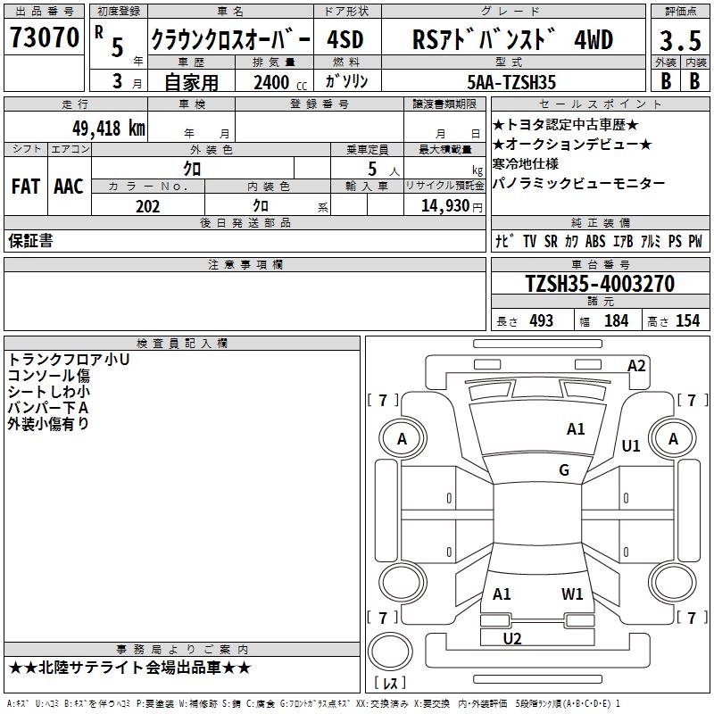
Task: Select the shift type FAT
Action: tap(26, 187)
